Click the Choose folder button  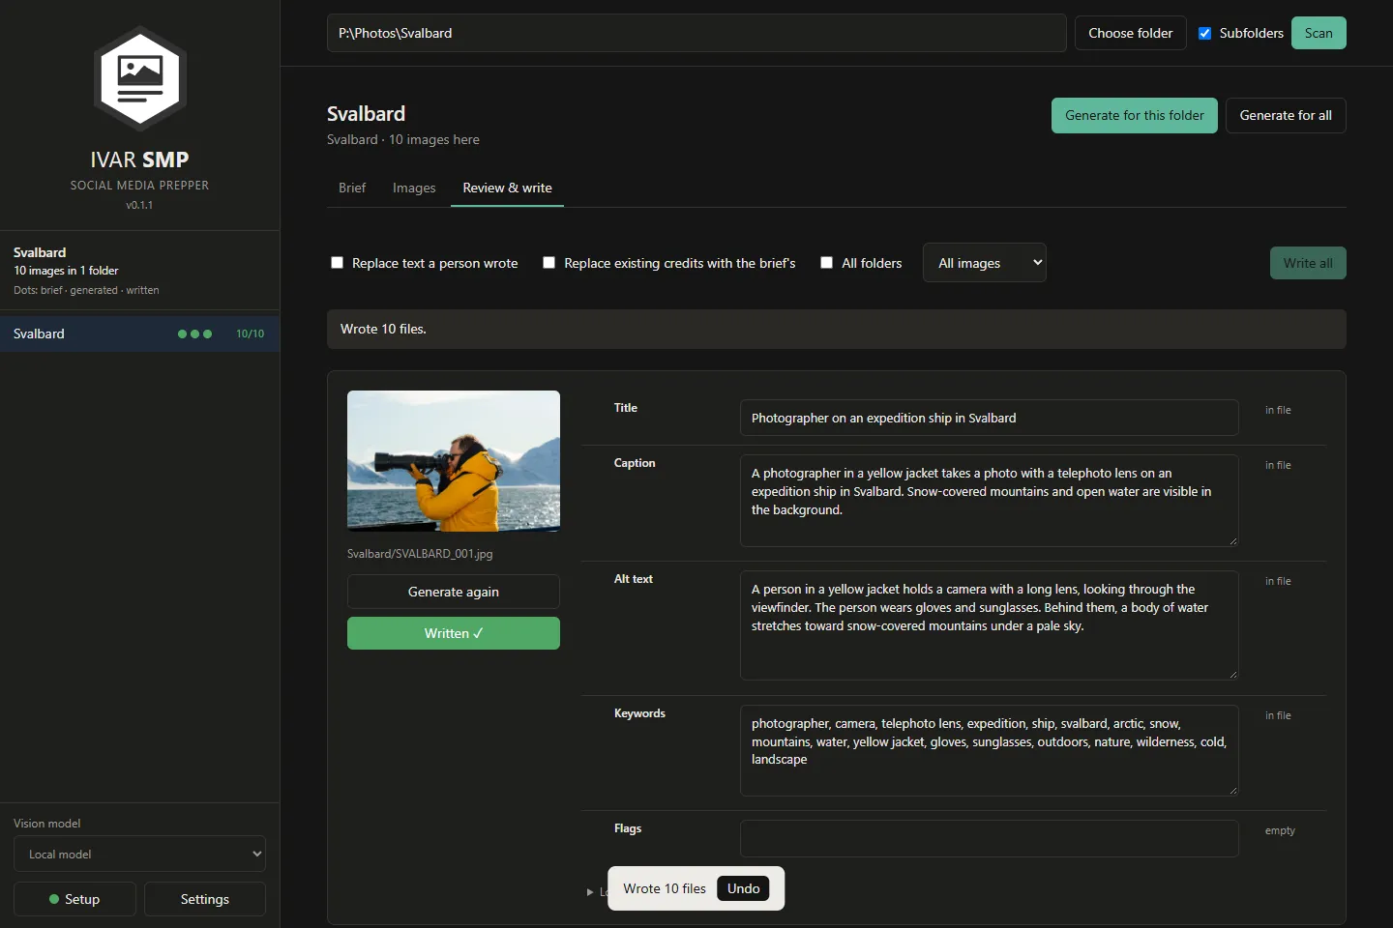click(x=1131, y=33)
